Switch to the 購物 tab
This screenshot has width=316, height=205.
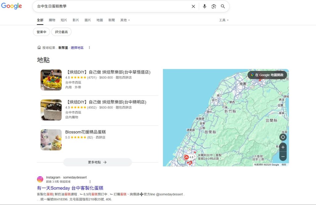52,20
